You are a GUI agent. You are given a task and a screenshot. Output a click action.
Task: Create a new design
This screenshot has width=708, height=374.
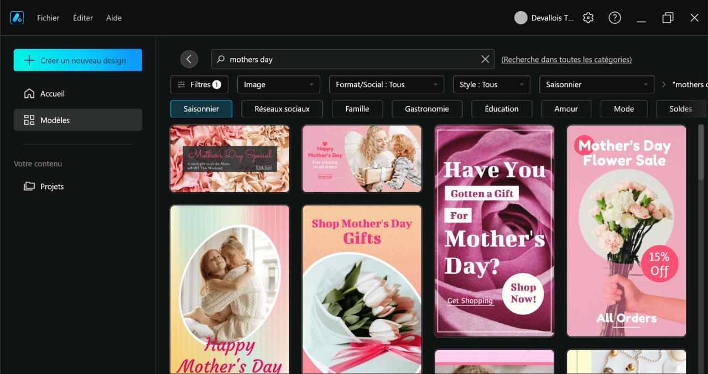(78, 60)
